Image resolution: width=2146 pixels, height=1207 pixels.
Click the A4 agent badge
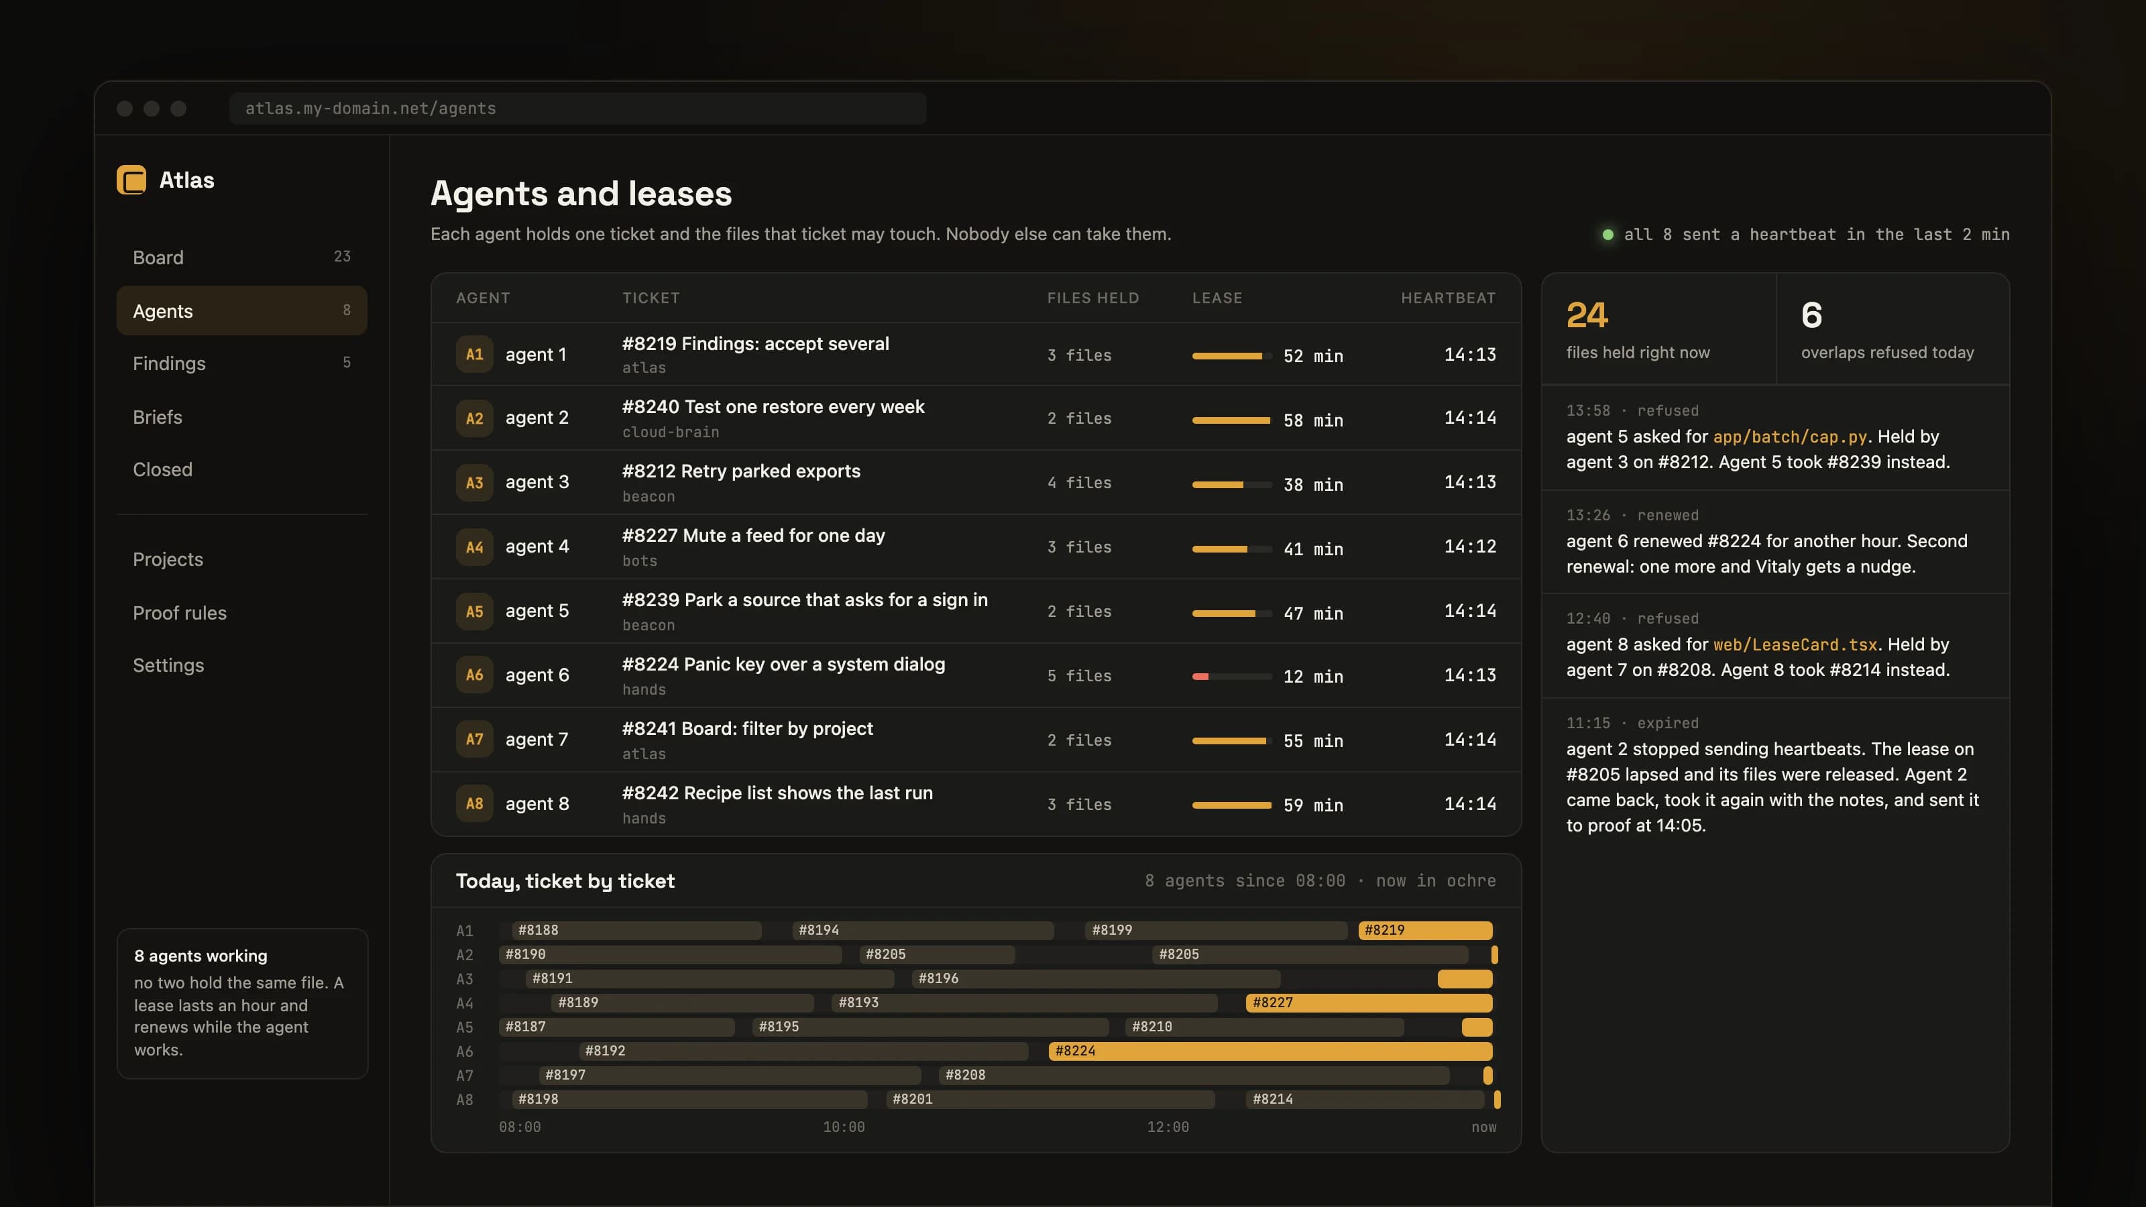[474, 547]
